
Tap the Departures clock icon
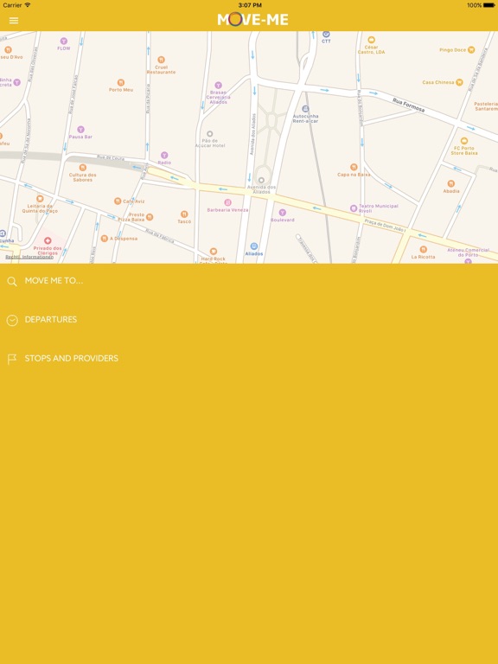[12, 320]
